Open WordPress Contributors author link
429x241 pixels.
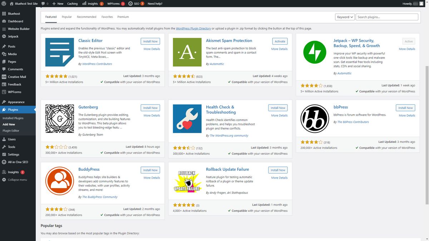[97, 64]
